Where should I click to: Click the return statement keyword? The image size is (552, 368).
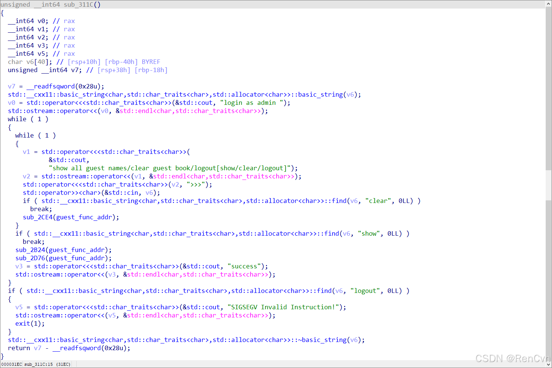19,348
